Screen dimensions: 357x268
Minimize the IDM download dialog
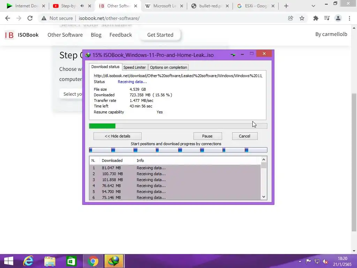point(242,54)
